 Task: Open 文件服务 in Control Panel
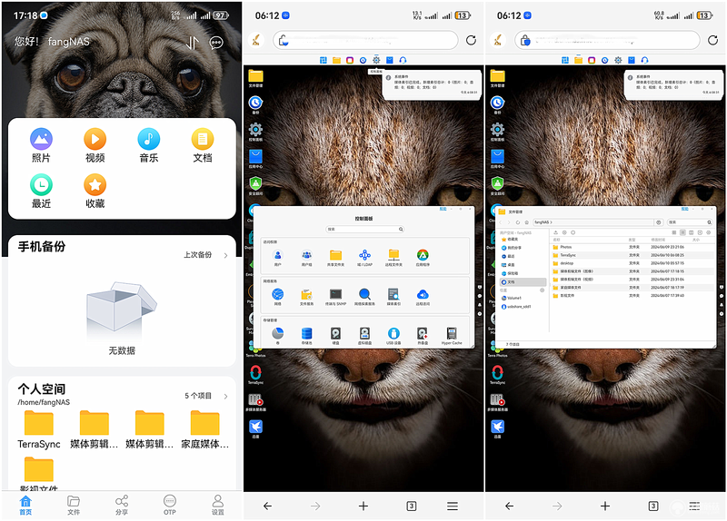[x=306, y=297]
